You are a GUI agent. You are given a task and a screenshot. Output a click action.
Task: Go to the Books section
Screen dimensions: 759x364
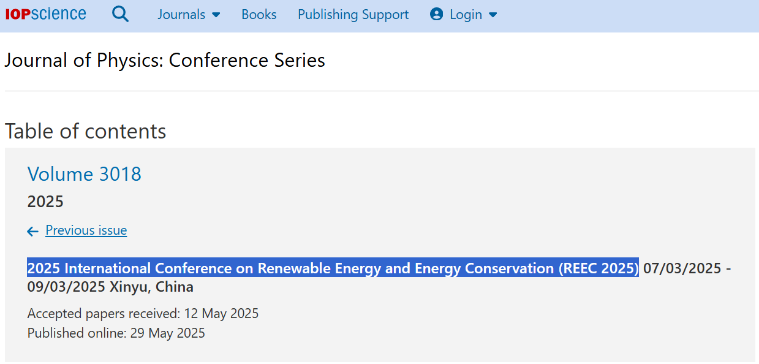pos(259,15)
